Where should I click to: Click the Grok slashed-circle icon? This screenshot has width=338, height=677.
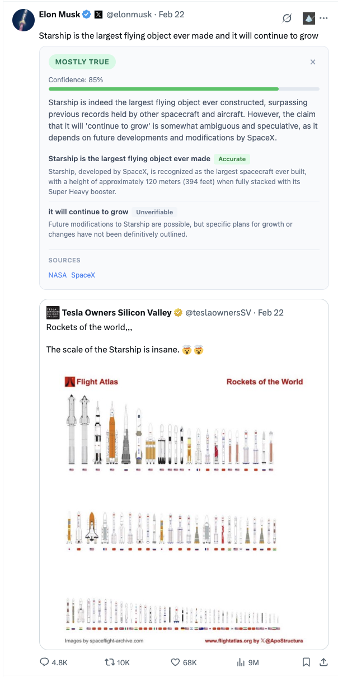[x=287, y=18]
